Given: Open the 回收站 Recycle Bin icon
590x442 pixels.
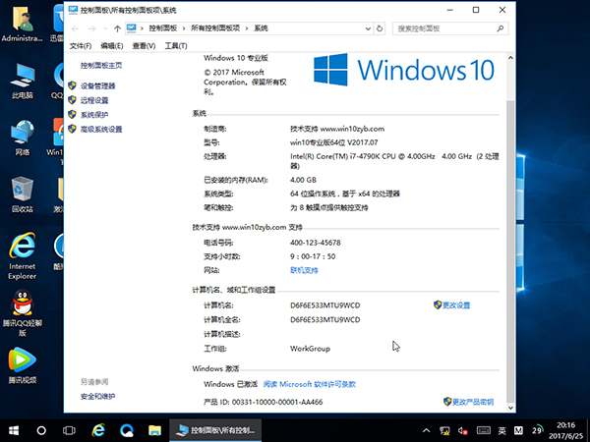Looking at the screenshot, I should pyautogui.click(x=22, y=192).
